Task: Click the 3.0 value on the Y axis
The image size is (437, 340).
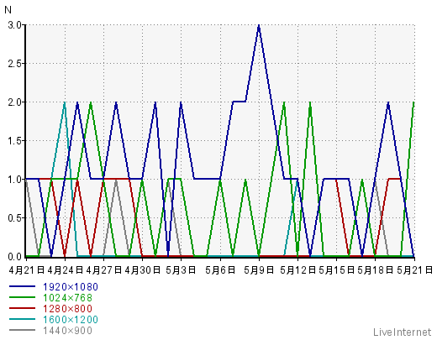Action: pos(14,25)
